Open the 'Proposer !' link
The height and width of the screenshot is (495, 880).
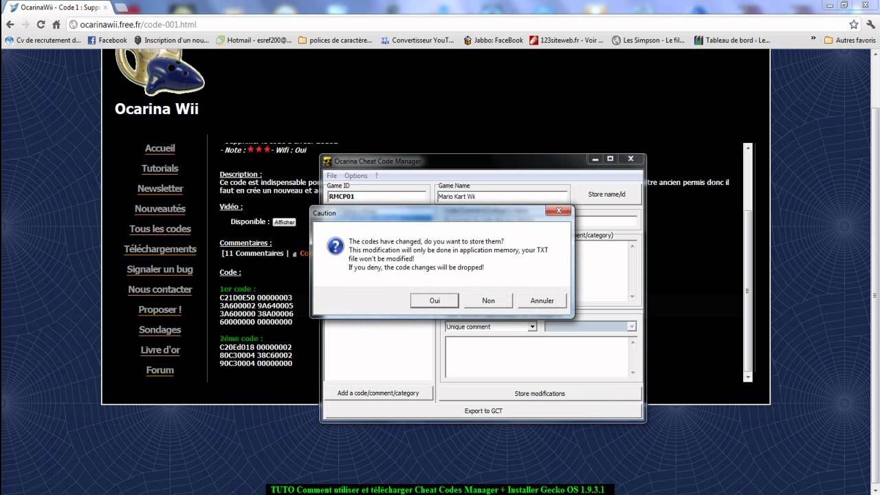159,309
